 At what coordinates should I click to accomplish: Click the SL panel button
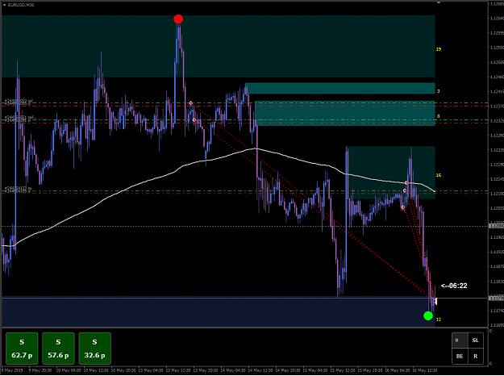[476, 340]
